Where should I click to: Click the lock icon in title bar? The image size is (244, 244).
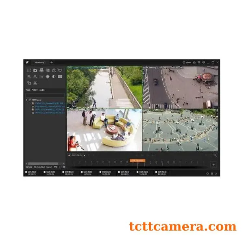[194, 62]
